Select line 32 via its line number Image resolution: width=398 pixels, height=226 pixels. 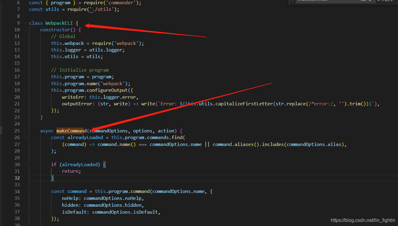(x=17, y=178)
